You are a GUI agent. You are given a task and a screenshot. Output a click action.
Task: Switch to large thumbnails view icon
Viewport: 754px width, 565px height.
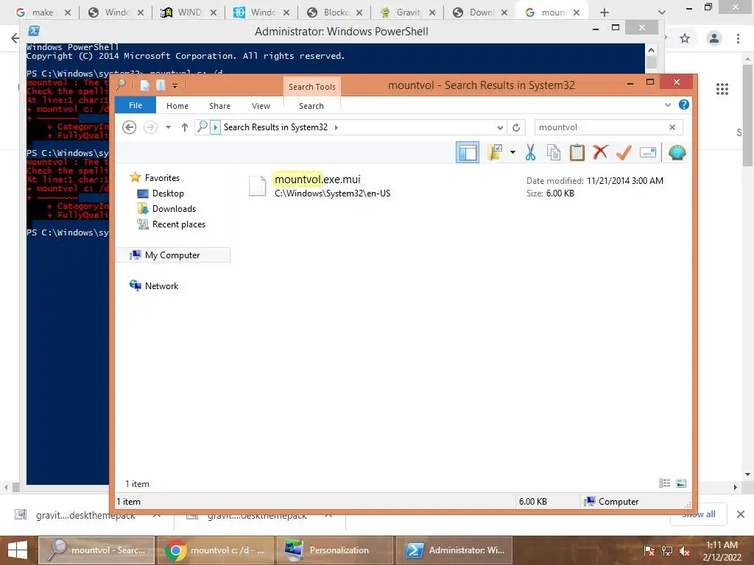pyautogui.click(x=681, y=483)
